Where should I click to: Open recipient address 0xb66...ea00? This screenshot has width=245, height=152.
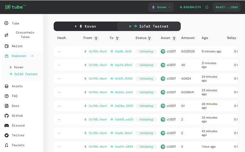pos(124,119)
